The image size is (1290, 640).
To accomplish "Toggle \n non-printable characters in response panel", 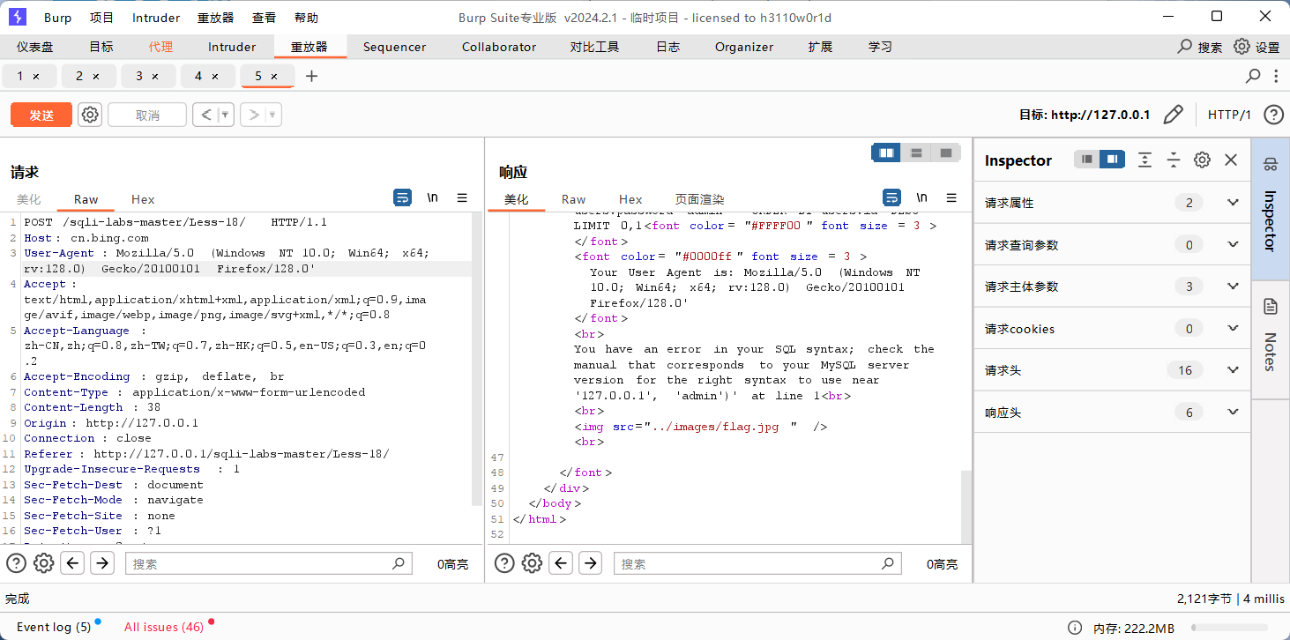I will pos(922,197).
